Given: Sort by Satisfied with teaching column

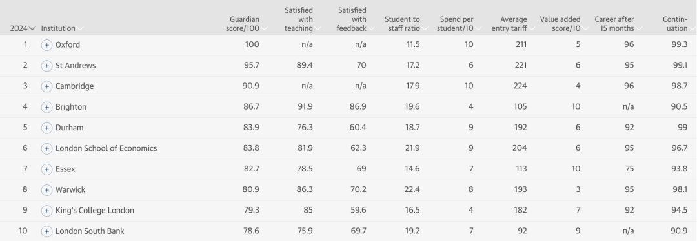Looking at the screenshot, I should point(302,19).
